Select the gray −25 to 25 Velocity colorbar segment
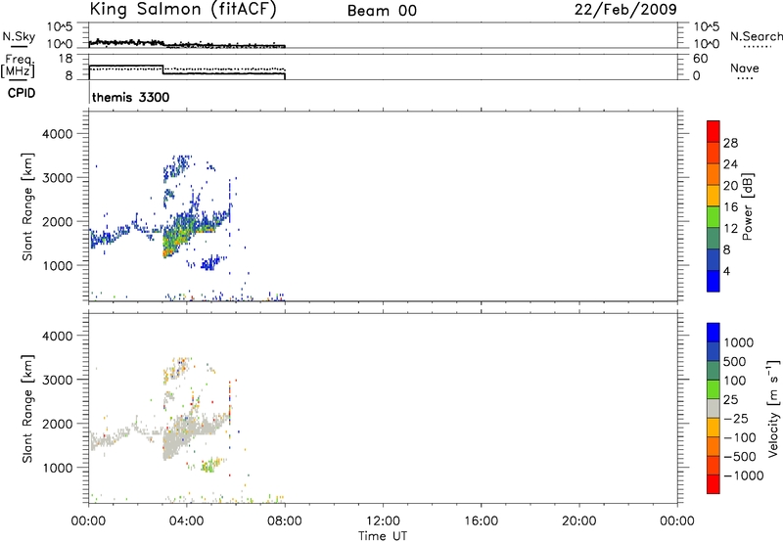This screenshot has height=542, width=783. tap(714, 408)
